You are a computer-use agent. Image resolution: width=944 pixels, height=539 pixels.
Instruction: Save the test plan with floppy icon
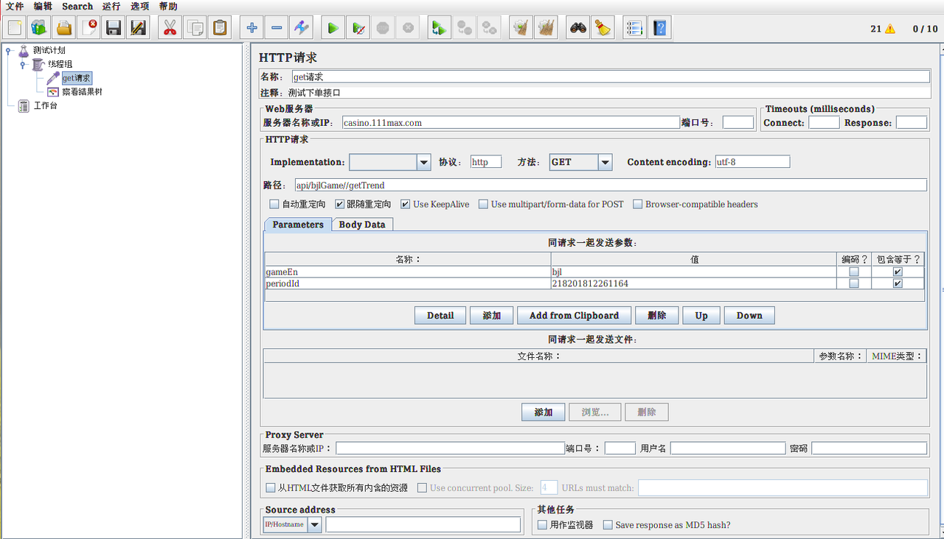pos(114,29)
